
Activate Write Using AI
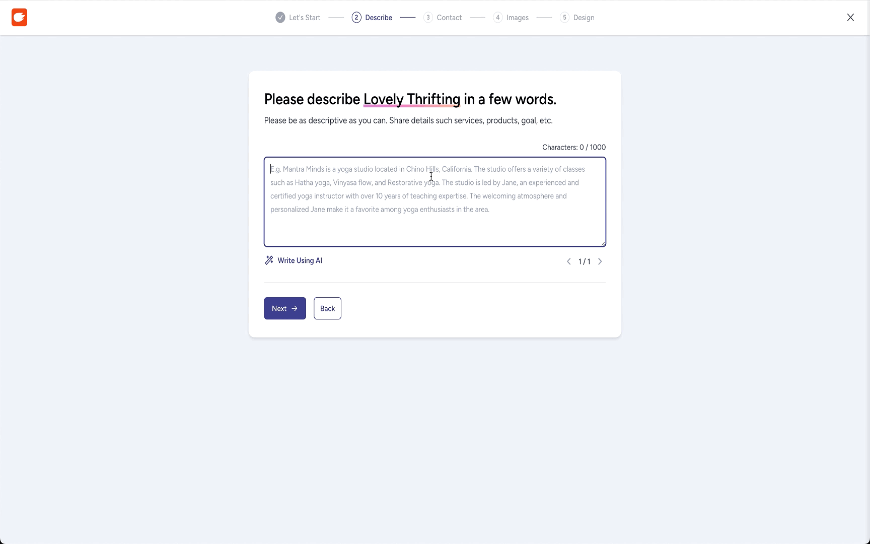tap(300, 260)
